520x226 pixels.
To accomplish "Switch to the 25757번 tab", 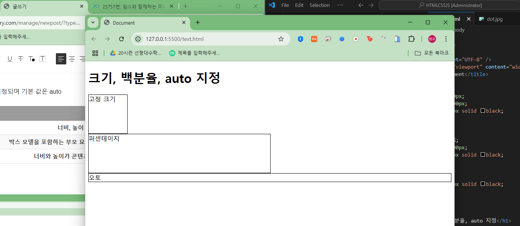I will tap(134, 7).
